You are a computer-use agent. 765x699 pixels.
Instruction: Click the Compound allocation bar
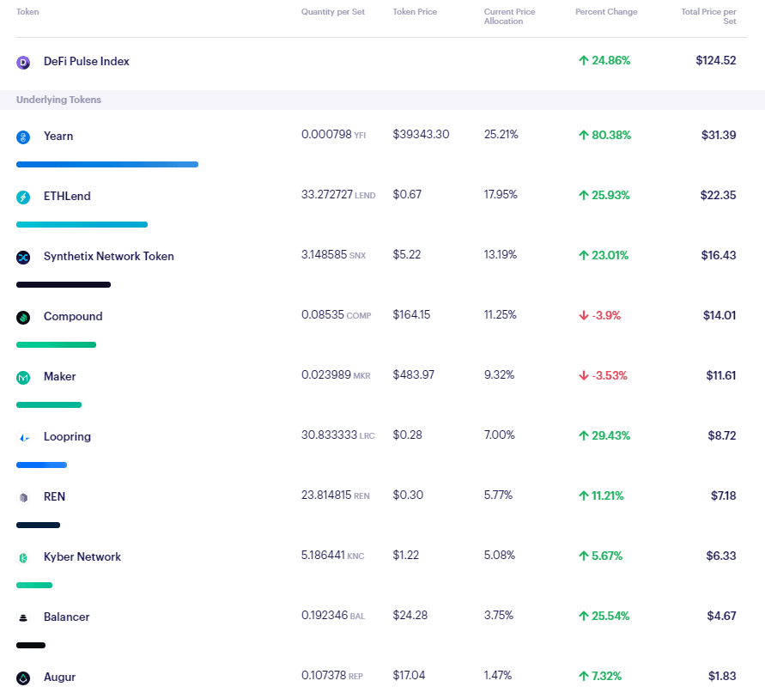pos(56,344)
